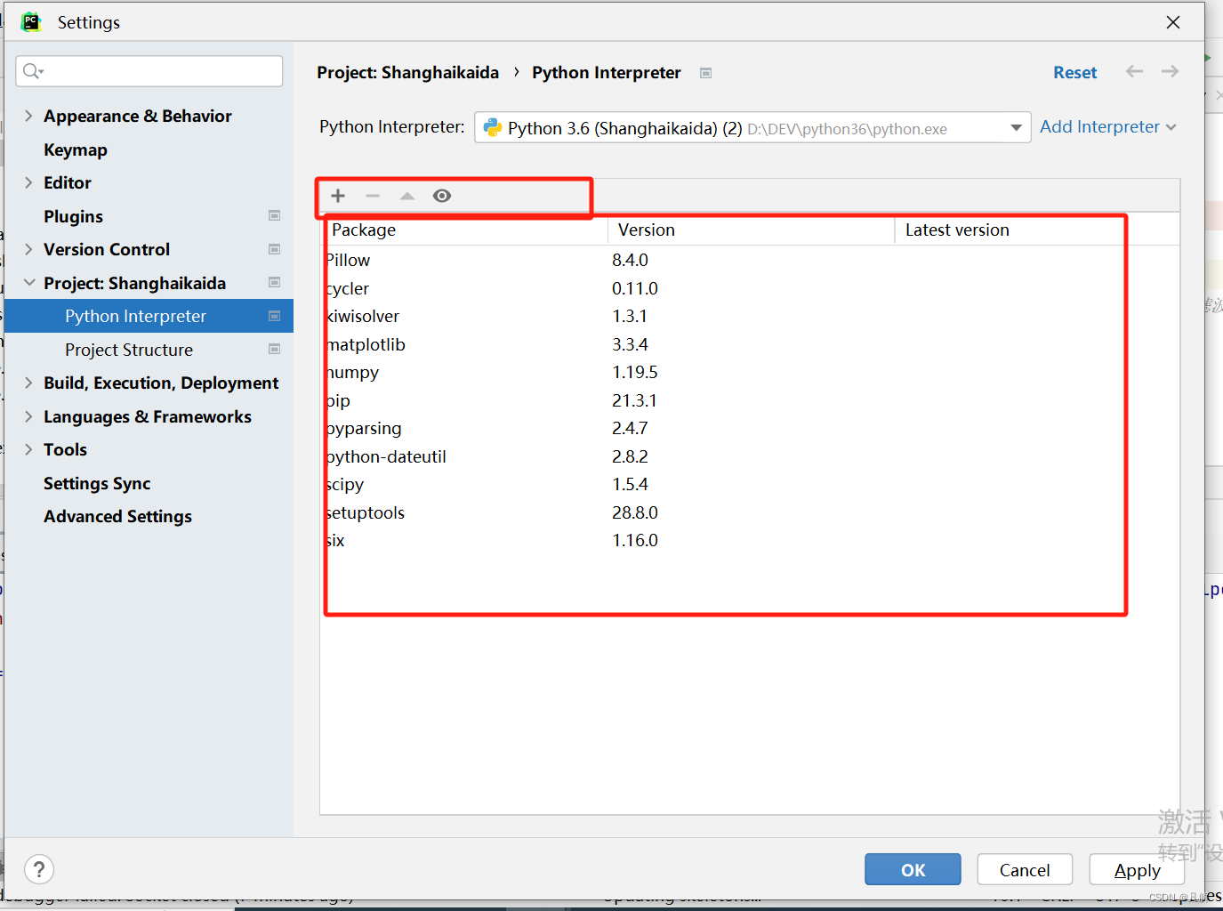This screenshot has height=911, width=1223.
Task: Open the Python Interpreter dropdown arrow
Action: click(x=1016, y=127)
